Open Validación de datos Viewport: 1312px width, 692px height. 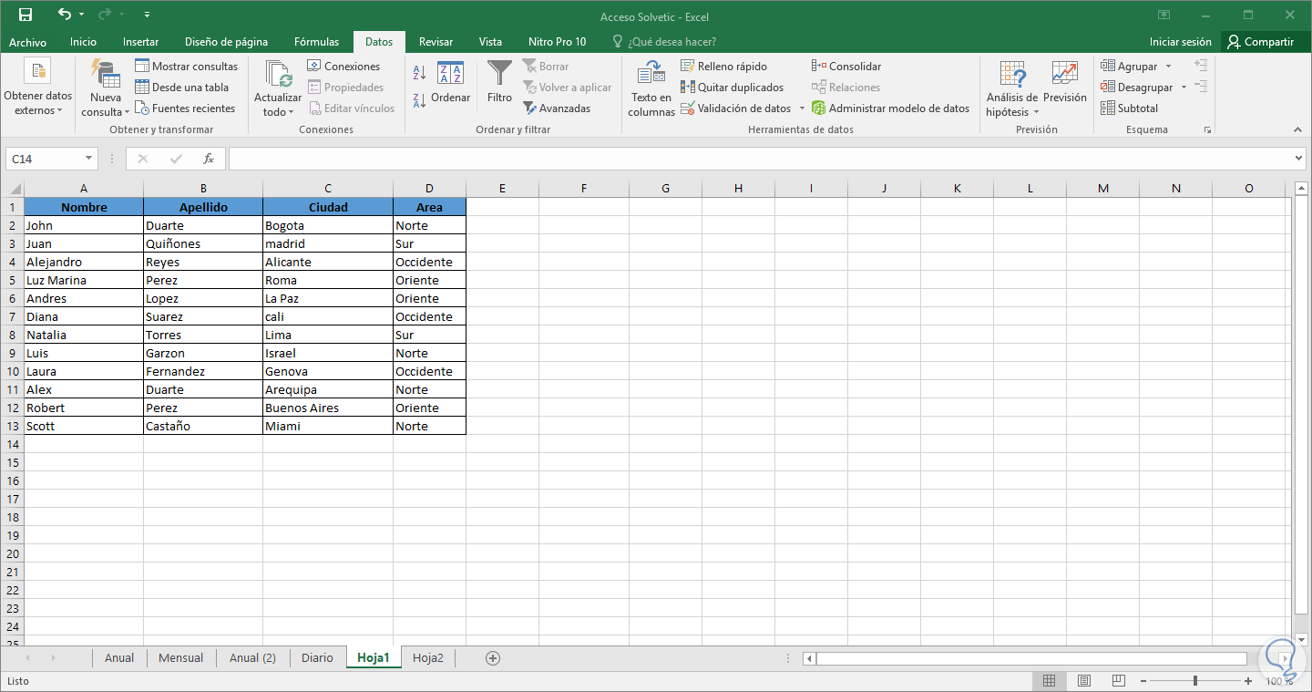(736, 108)
